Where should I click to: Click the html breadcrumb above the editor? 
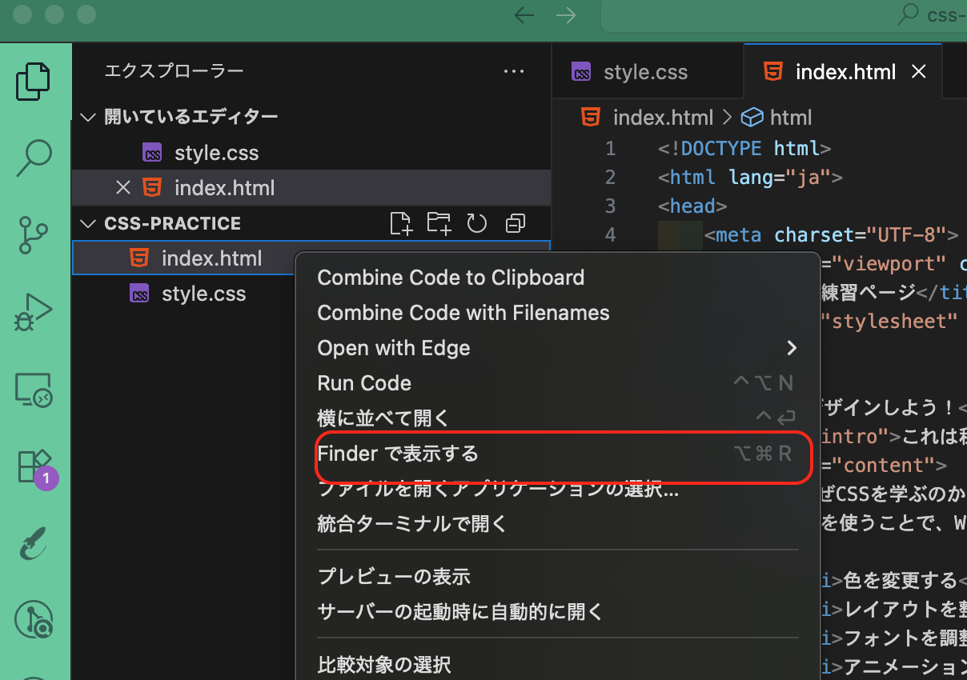pyautogui.click(x=791, y=117)
